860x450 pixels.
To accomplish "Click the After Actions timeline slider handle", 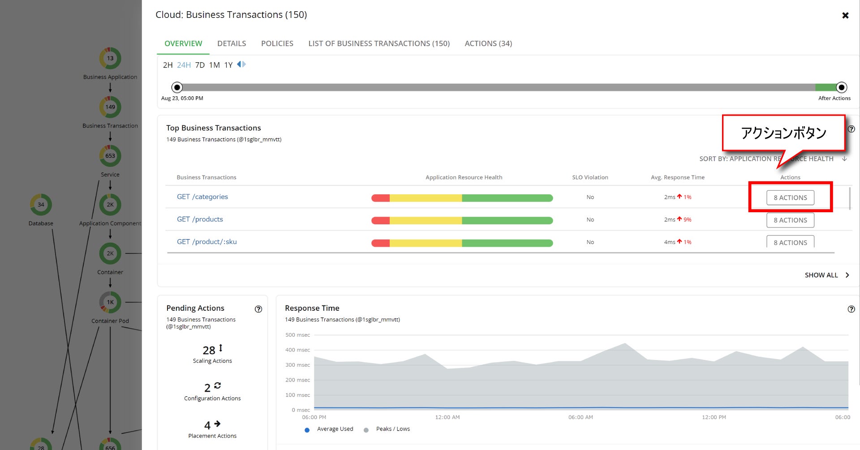I will pyautogui.click(x=842, y=87).
